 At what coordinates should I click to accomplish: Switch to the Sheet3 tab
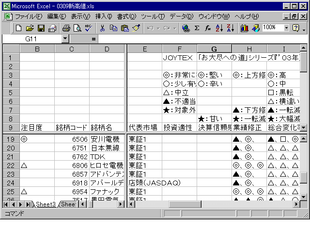coord(46,204)
